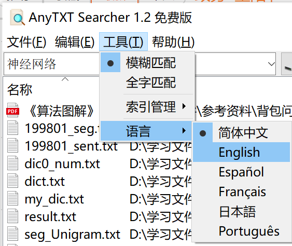The height and width of the screenshot is (246, 292).
Task: Open the 帮助(H) menu
Action: (173, 42)
